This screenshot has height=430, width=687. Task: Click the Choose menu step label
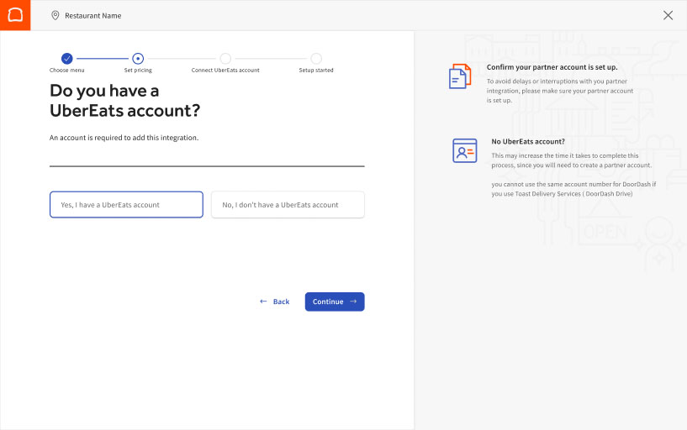(67, 71)
